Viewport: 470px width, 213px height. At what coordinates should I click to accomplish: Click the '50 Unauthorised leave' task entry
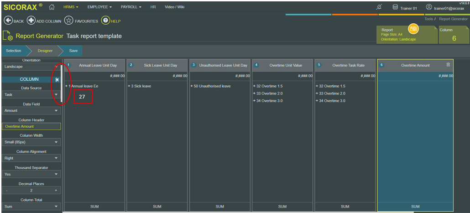click(x=210, y=86)
